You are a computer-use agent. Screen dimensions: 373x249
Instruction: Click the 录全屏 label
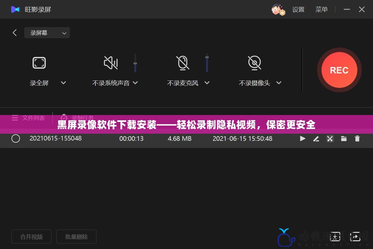pos(39,83)
